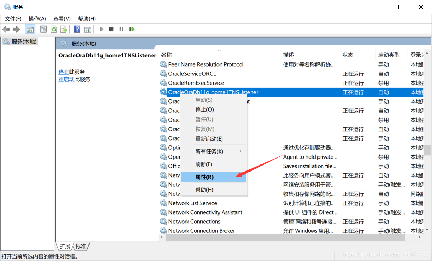Click 禁用 startup type of OracleRemExecService
The height and width of the screenshot is (261, 432).
(384, 83)
